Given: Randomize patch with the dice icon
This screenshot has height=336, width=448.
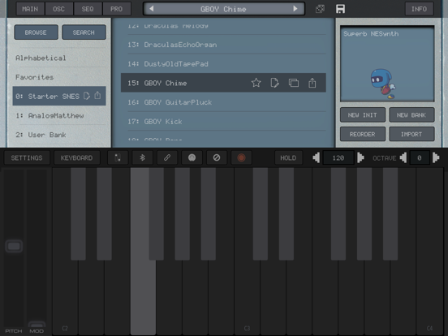Looking at the screenshot, I should [320, 9].
